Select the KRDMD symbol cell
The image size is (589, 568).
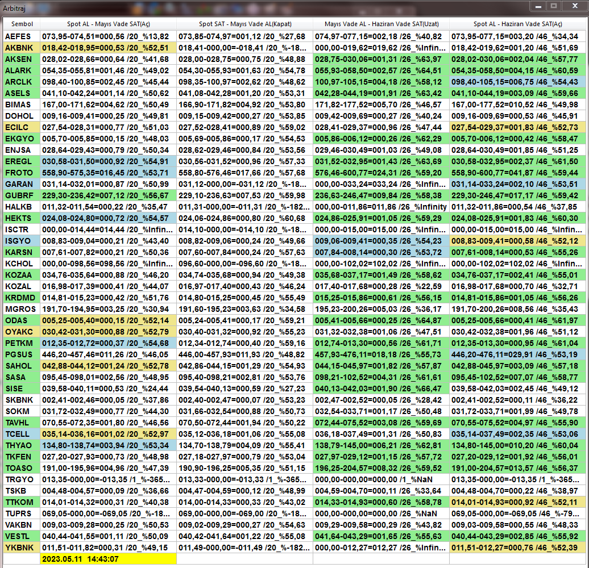coord(22,298)
